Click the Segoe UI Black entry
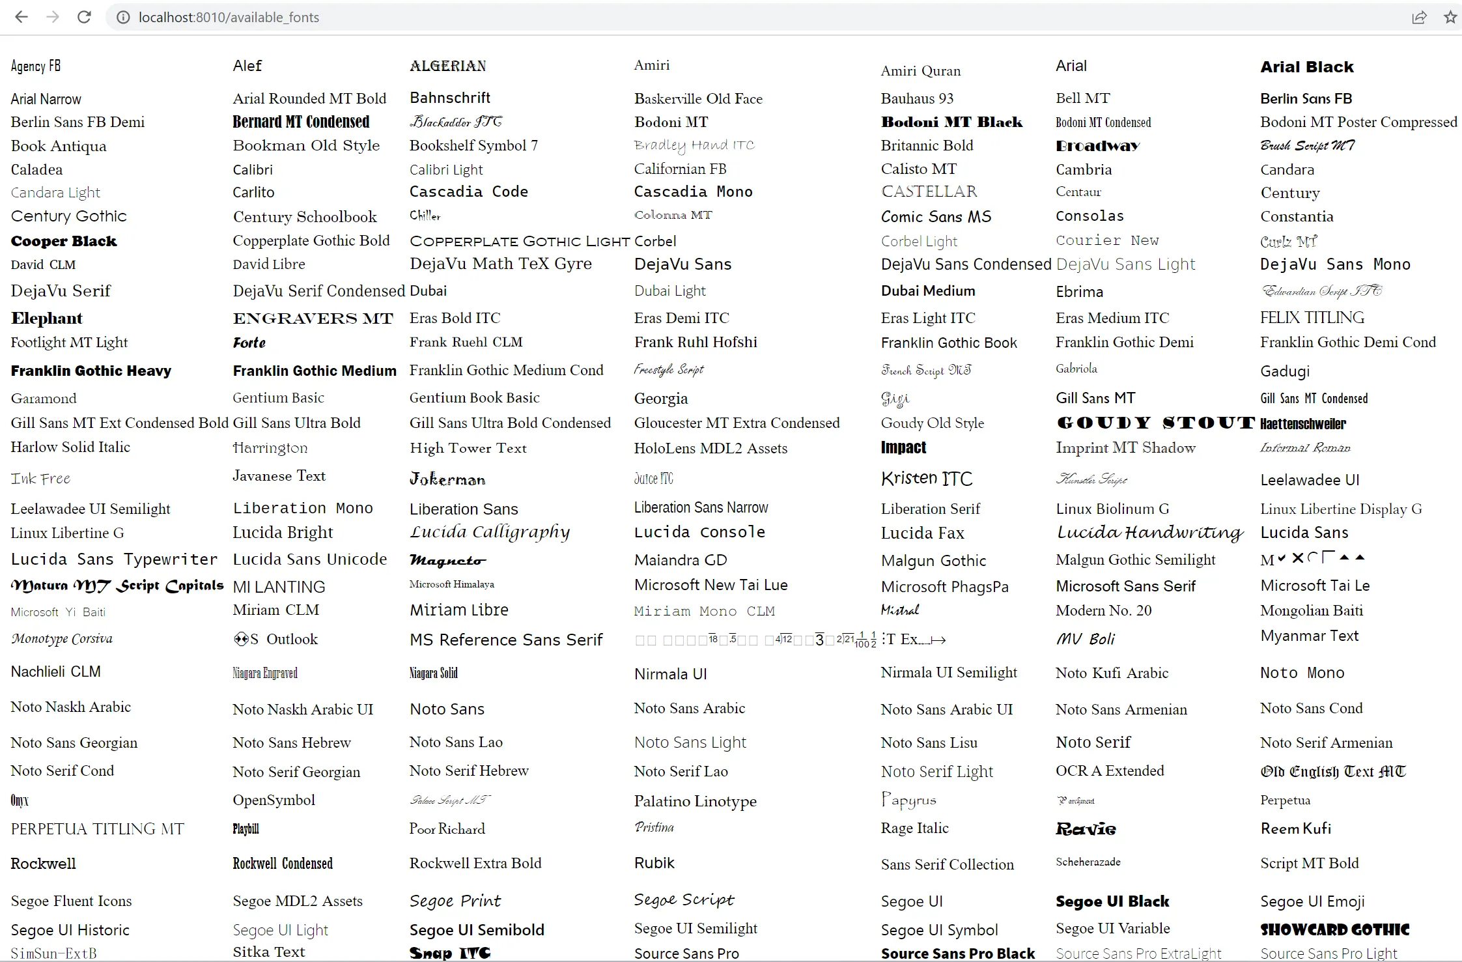Viewport: 1462px width, 962px height. [x=1112, y=901]
